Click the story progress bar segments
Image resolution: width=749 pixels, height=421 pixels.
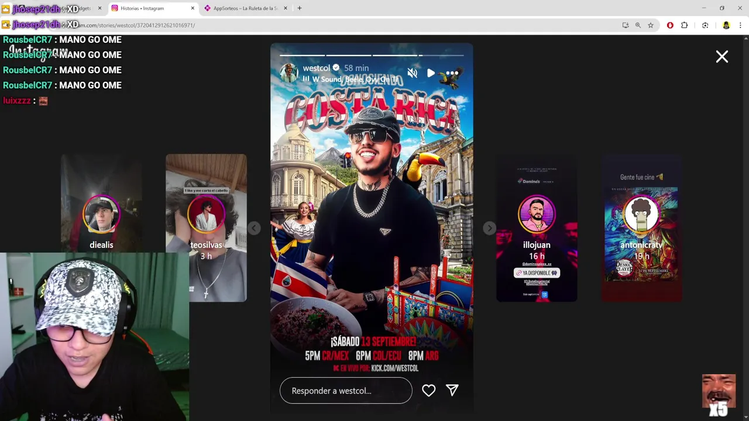(x=372, y=56)
